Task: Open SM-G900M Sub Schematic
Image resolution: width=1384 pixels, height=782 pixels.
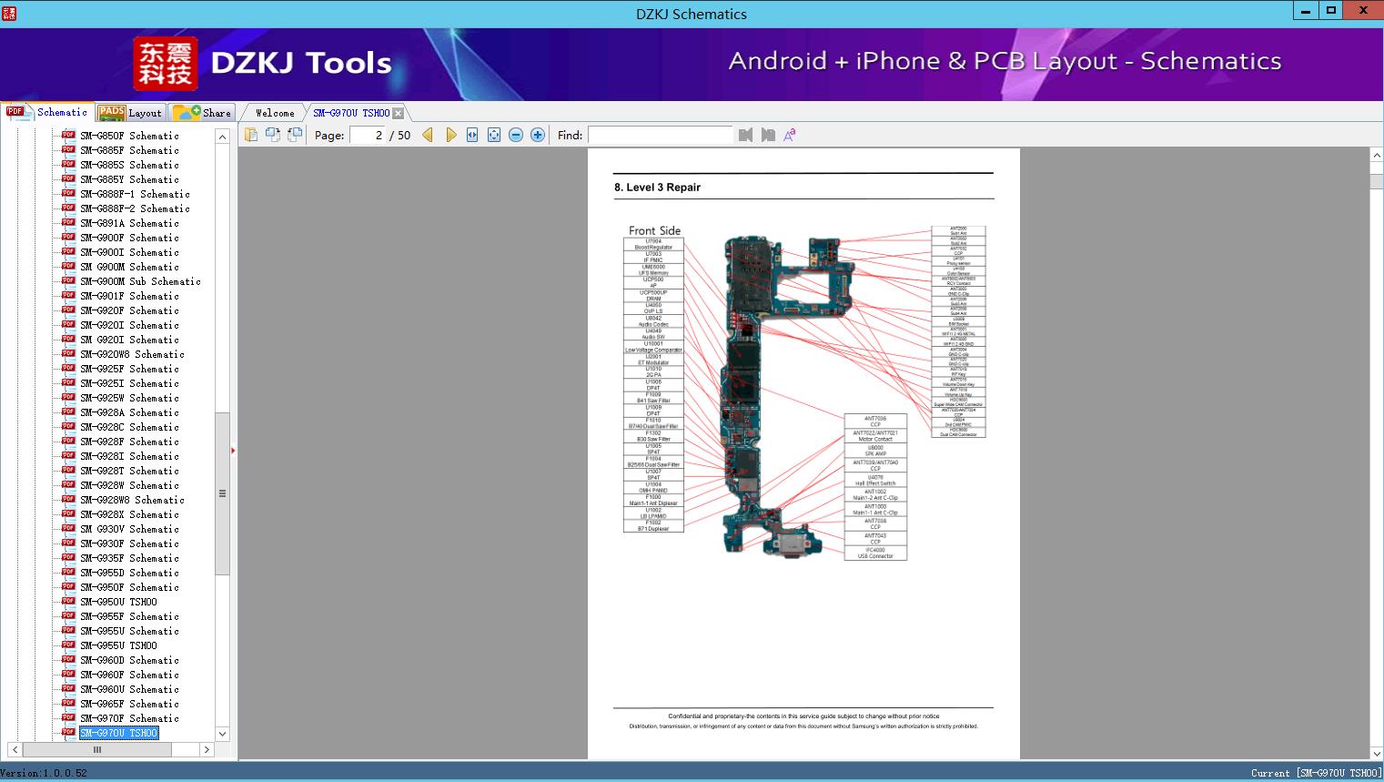Action: (x=140, y=281)
